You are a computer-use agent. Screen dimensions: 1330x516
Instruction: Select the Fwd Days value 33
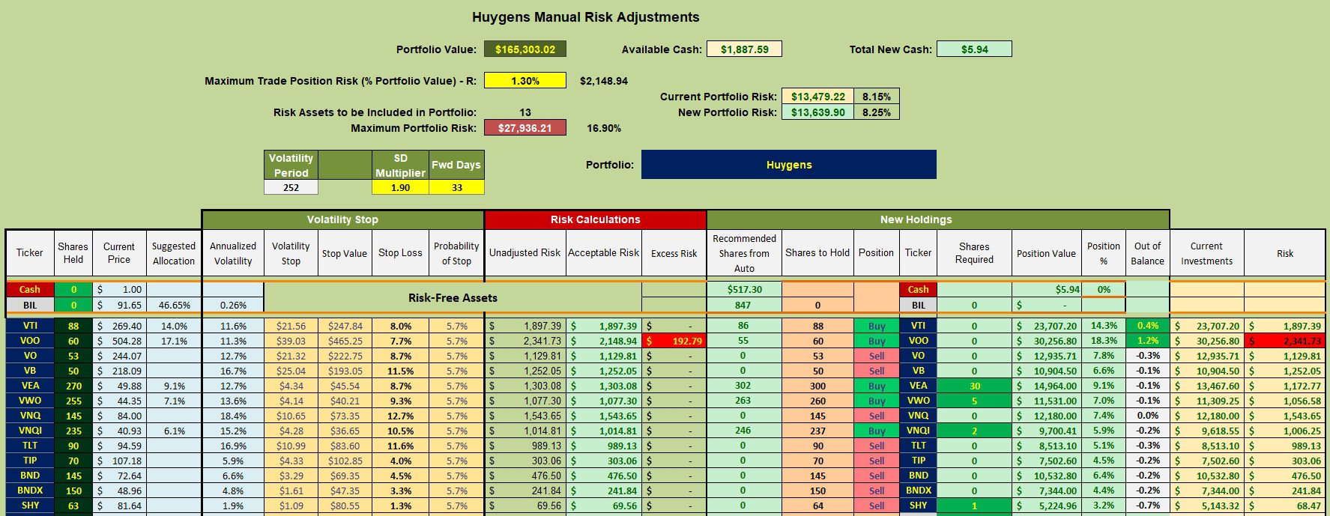456,187
